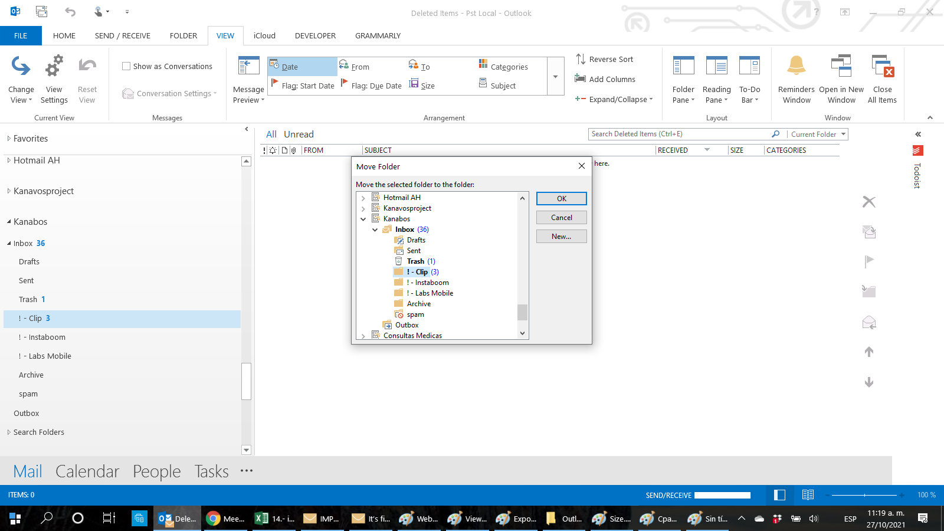Collapse Kanabos node in Move Folder dialog
The width and height of the screenshot is (944, 531).
(363, 219)
